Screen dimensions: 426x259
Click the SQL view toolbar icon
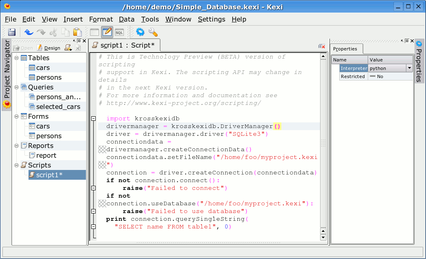click(119, 32)
